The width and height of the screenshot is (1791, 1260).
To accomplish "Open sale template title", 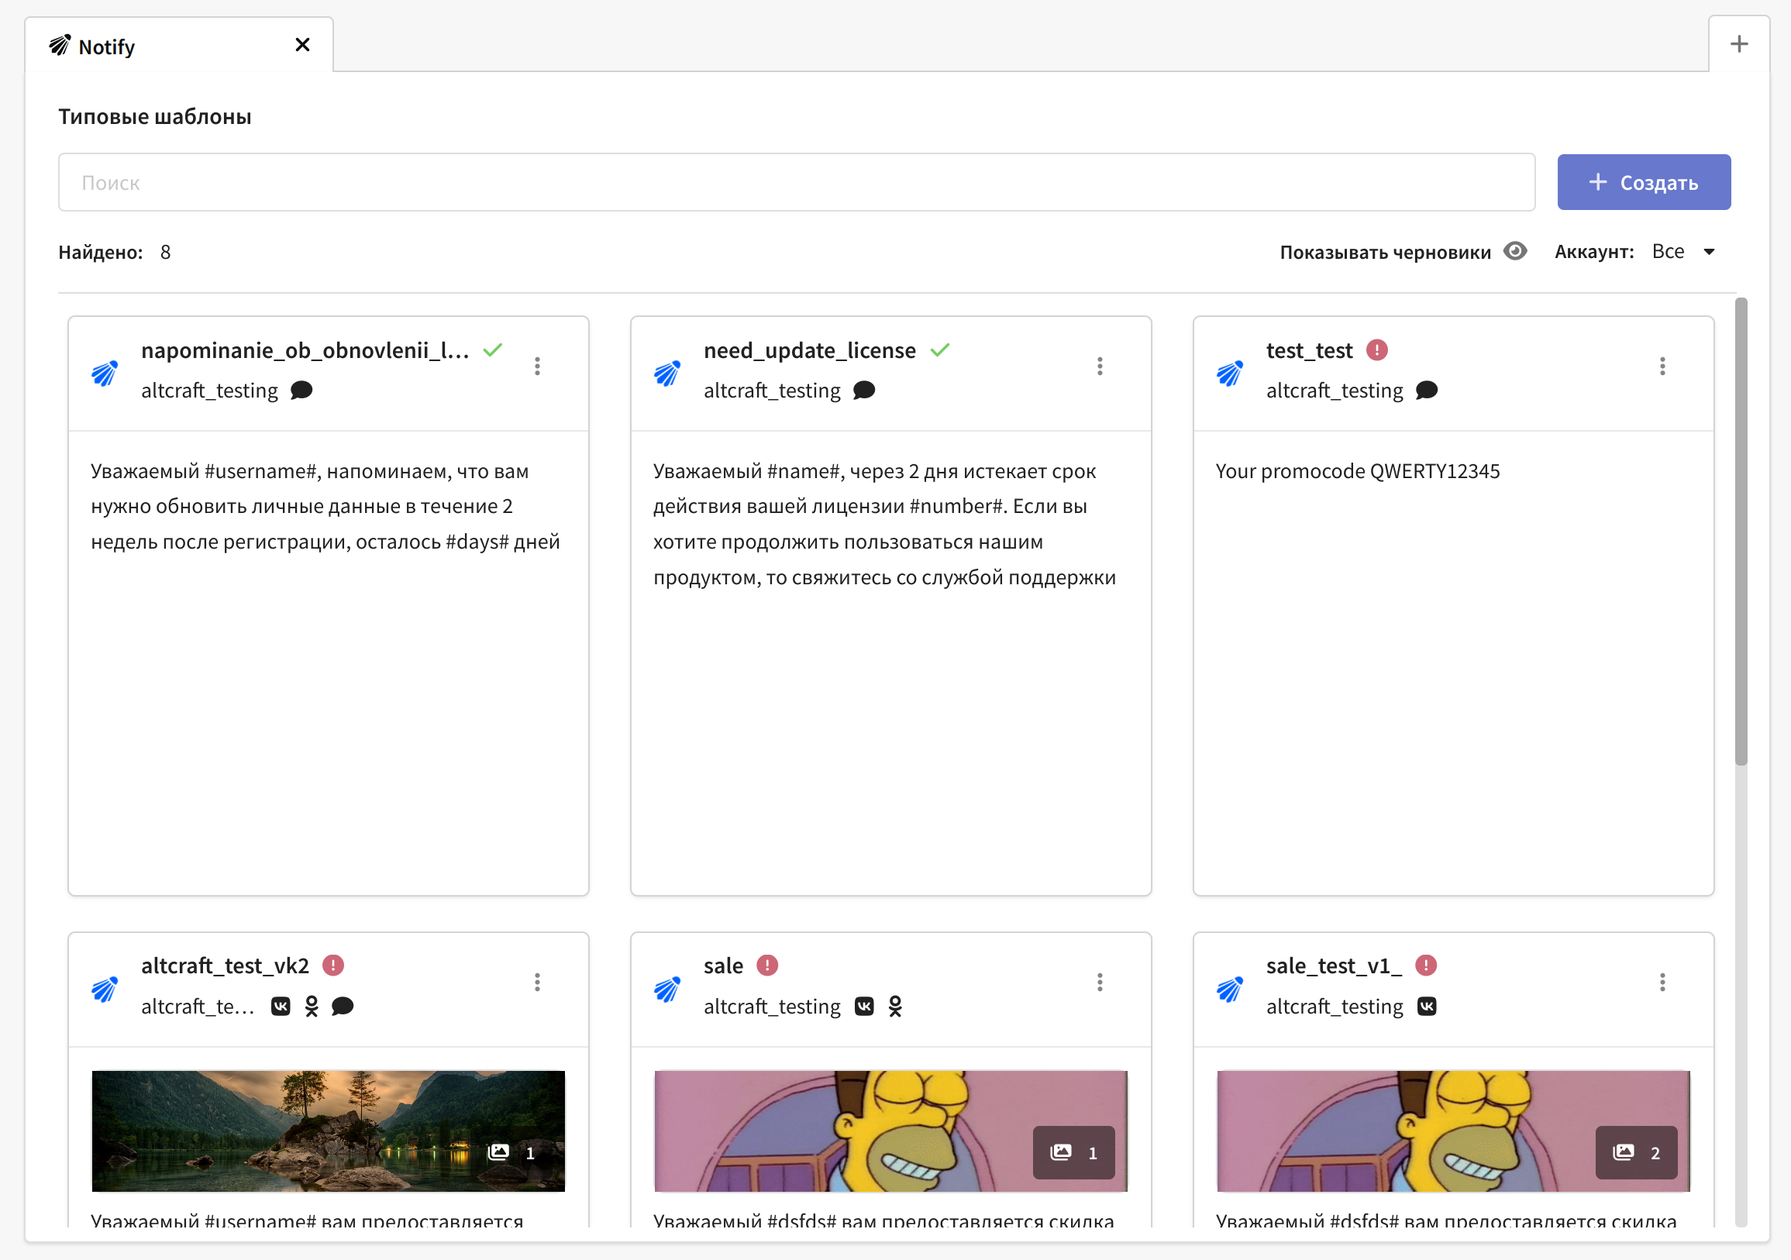I will click(x=723, y=966).
